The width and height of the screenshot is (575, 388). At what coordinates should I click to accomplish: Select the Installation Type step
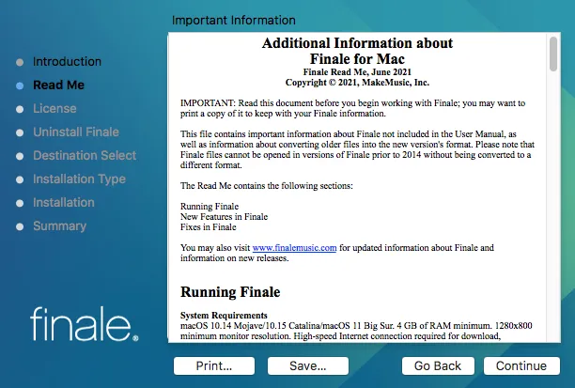point(79,178)
